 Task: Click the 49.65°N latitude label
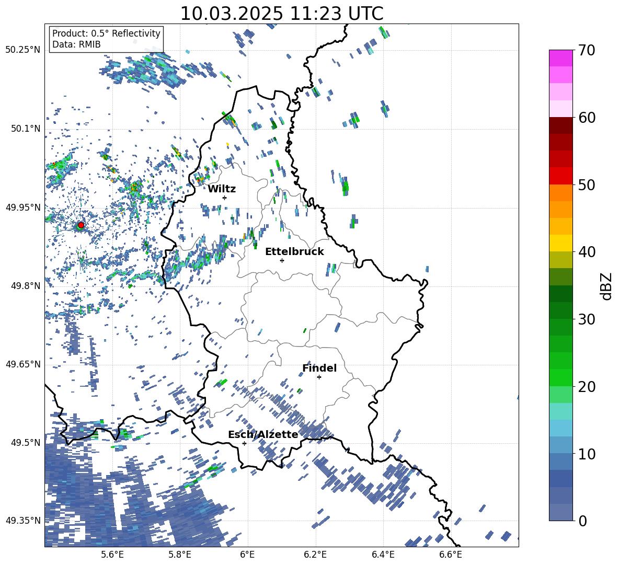[x=23, y=364]
